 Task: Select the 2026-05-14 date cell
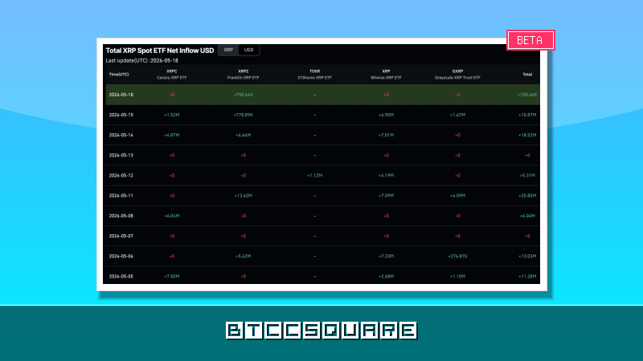pyautogui.click(x=121, y=135)
